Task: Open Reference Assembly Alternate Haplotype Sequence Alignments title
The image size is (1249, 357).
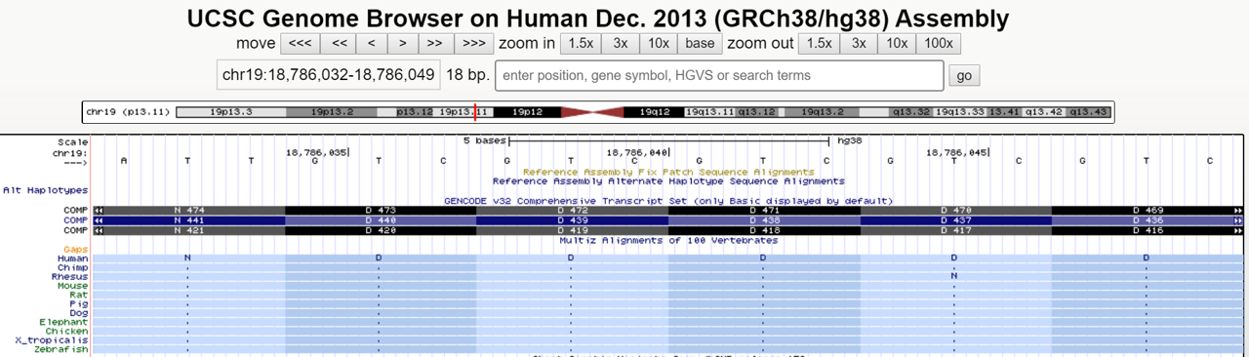Action: [x=668, y=180]
